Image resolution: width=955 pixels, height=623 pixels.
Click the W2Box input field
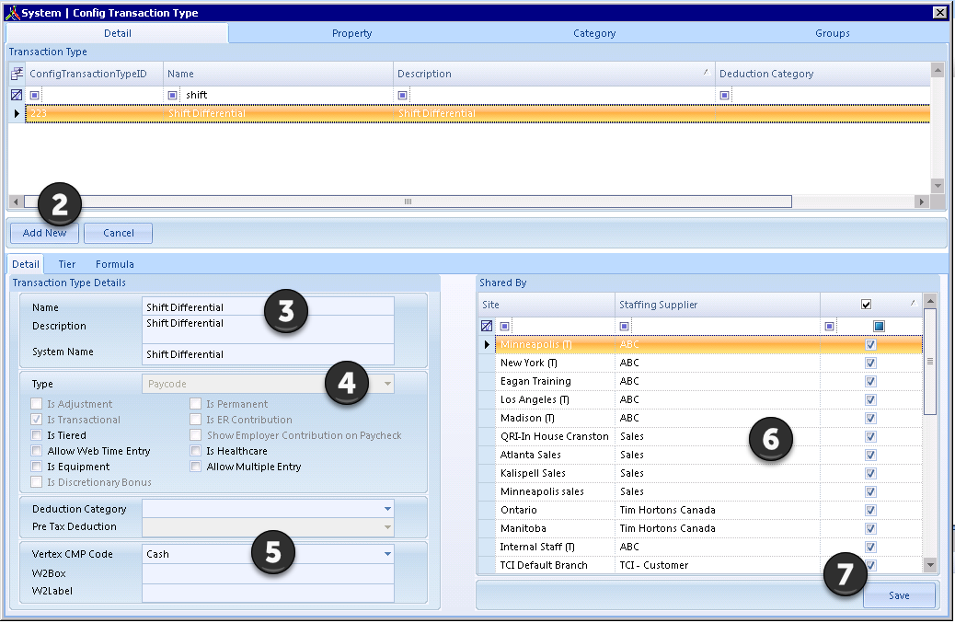[x=268, y=573]
